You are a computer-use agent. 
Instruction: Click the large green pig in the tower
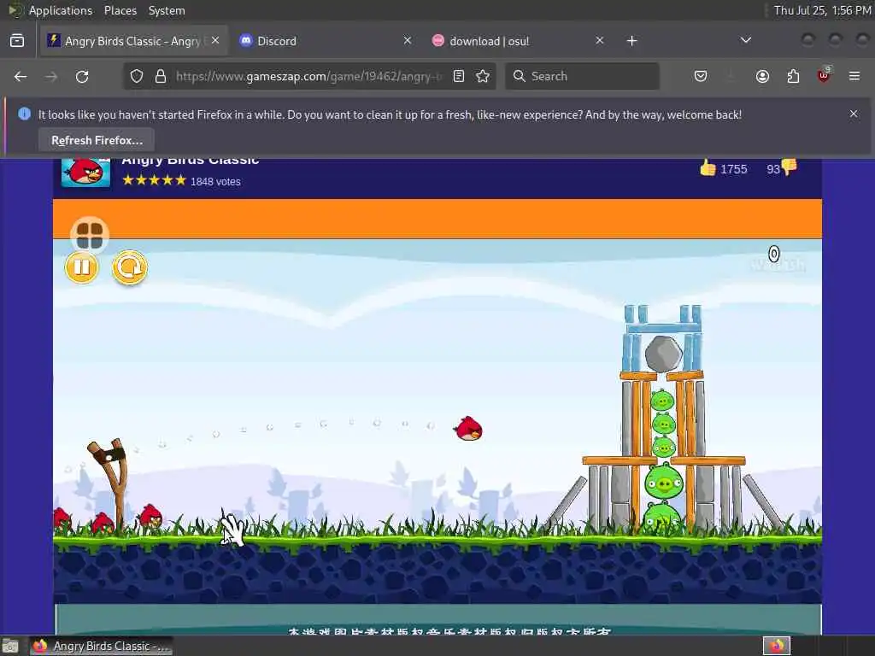[663, 482]
